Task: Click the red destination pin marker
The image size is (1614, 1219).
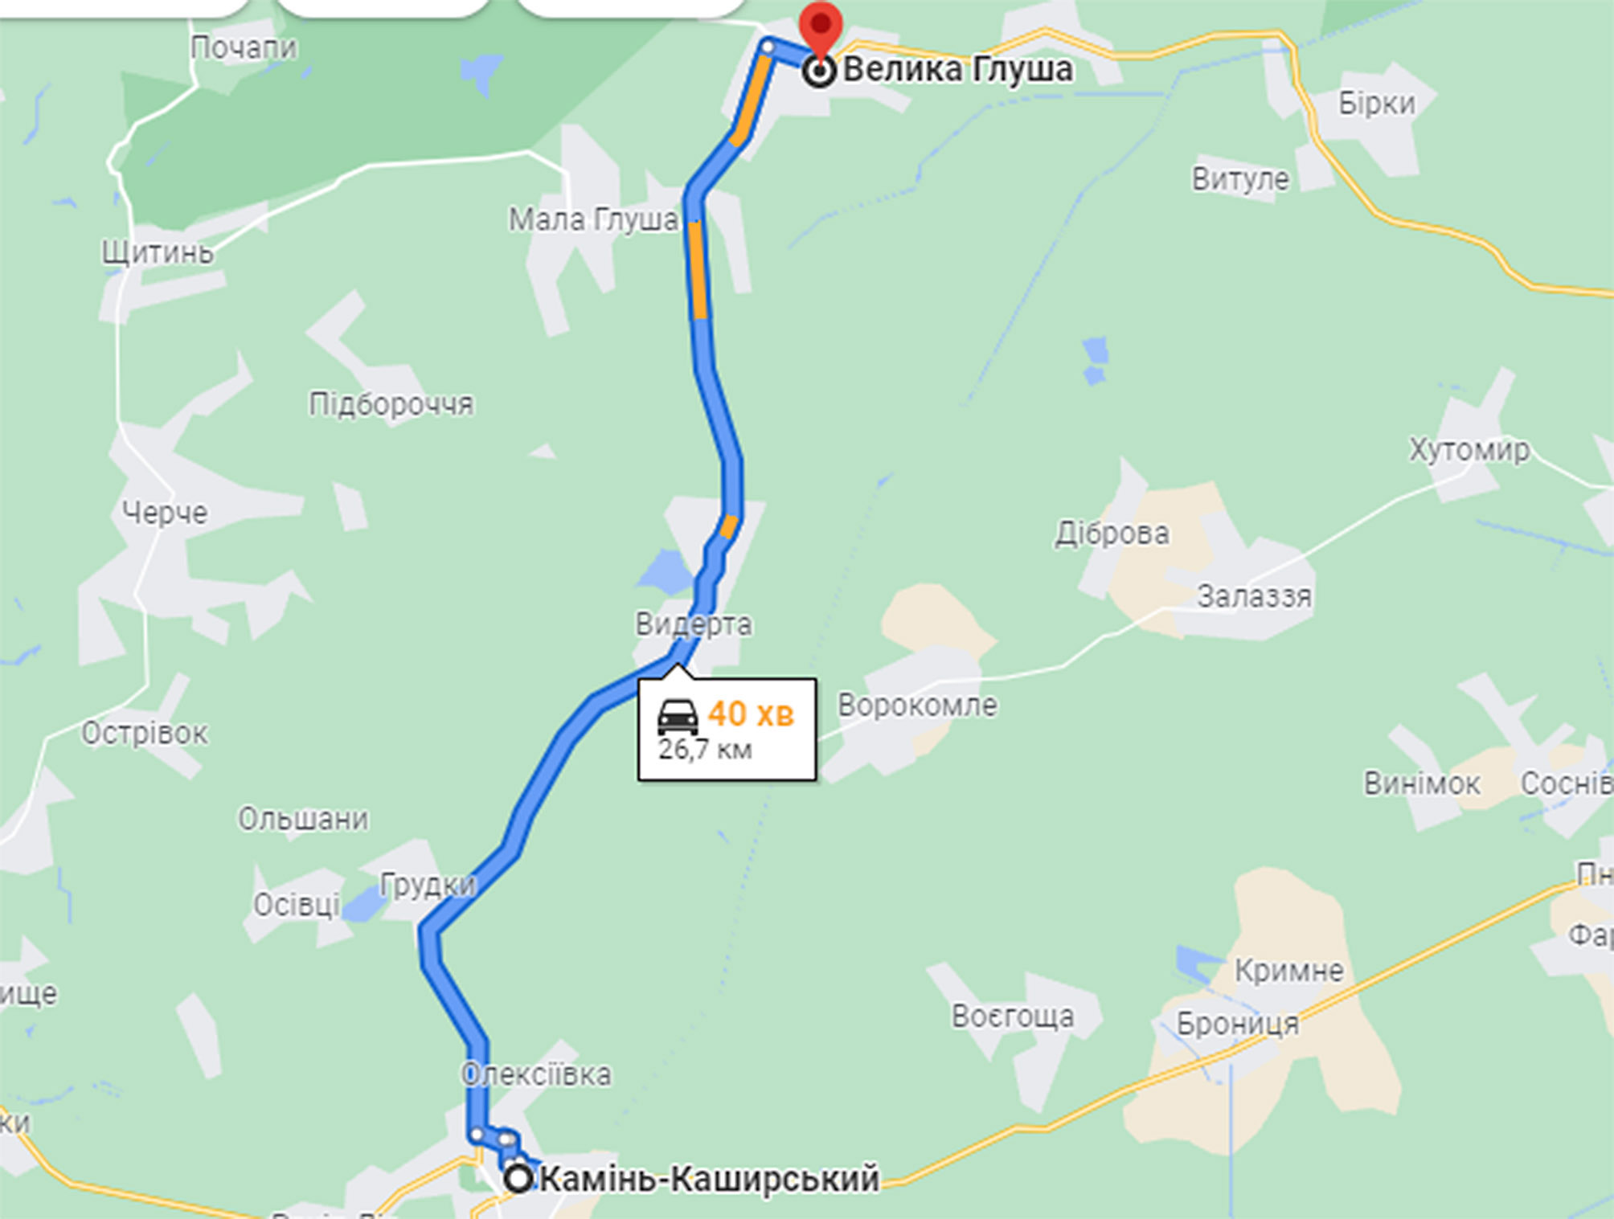Action: point(821,28)
